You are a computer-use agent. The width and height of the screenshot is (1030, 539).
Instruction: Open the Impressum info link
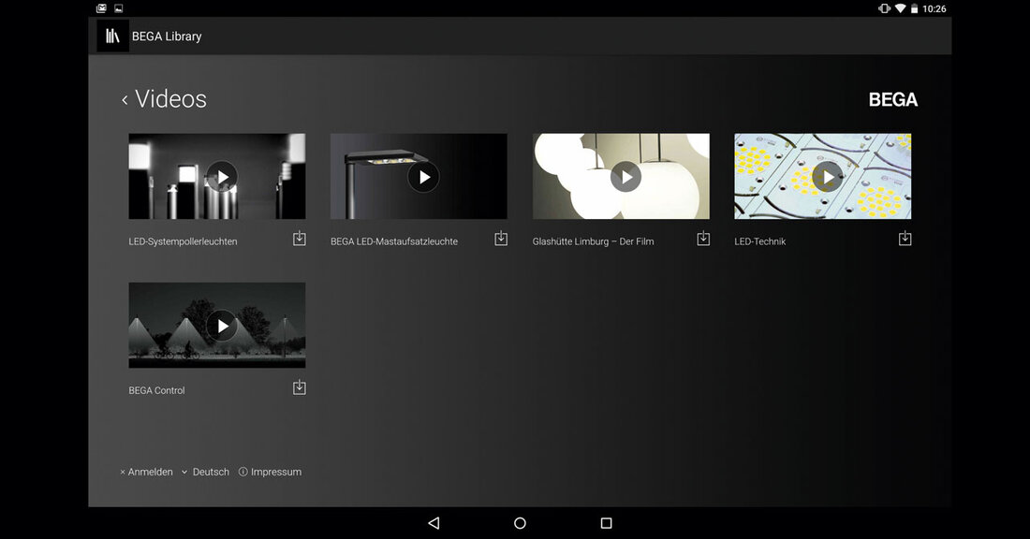(x=270, y=472)
